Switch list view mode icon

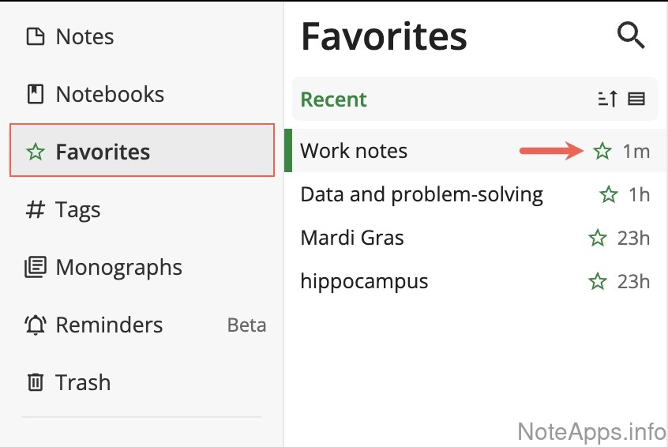point(636,100)
